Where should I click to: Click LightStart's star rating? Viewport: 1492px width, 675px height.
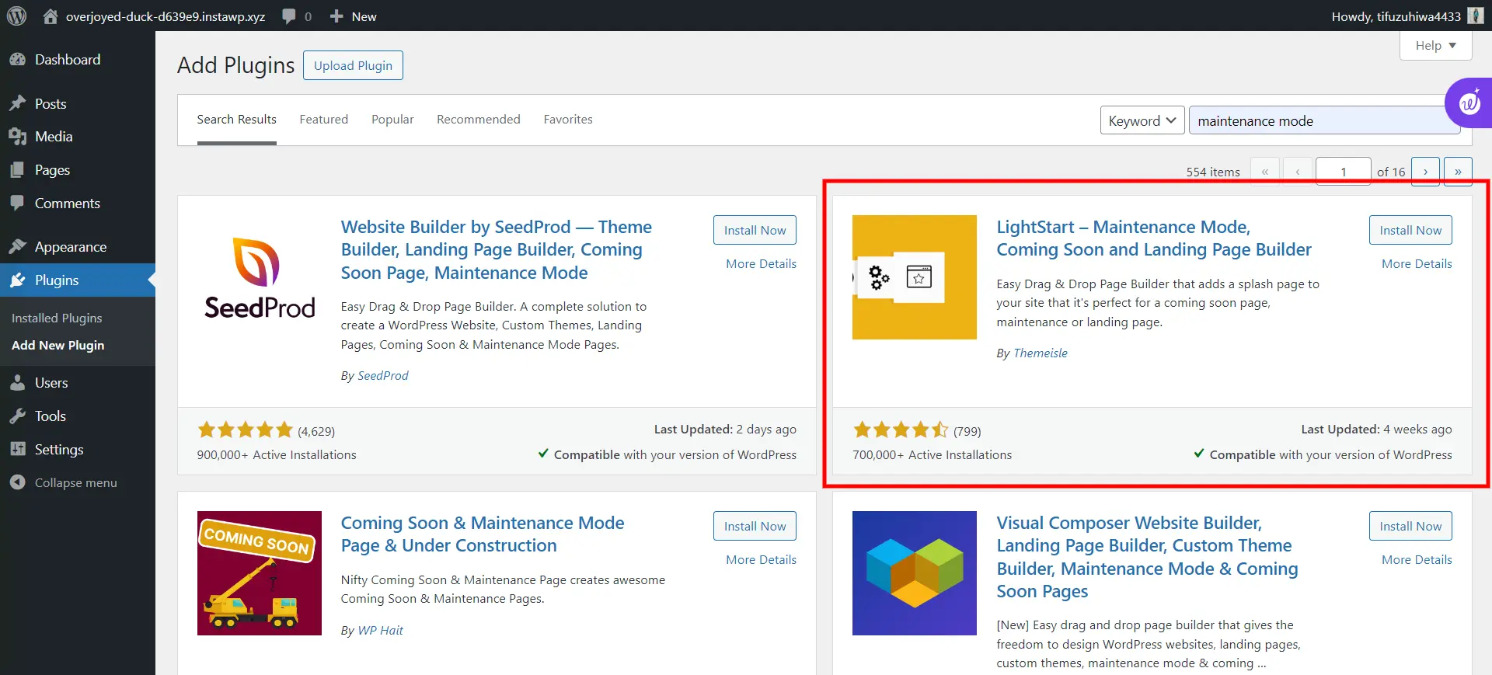click(x=901, y=430)
